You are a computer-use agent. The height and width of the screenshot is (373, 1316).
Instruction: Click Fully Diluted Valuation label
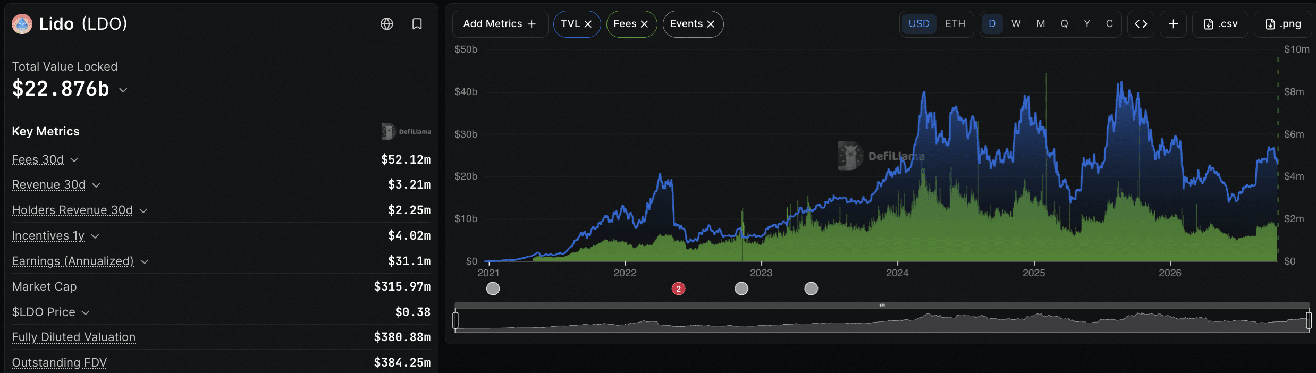point(74,337)
